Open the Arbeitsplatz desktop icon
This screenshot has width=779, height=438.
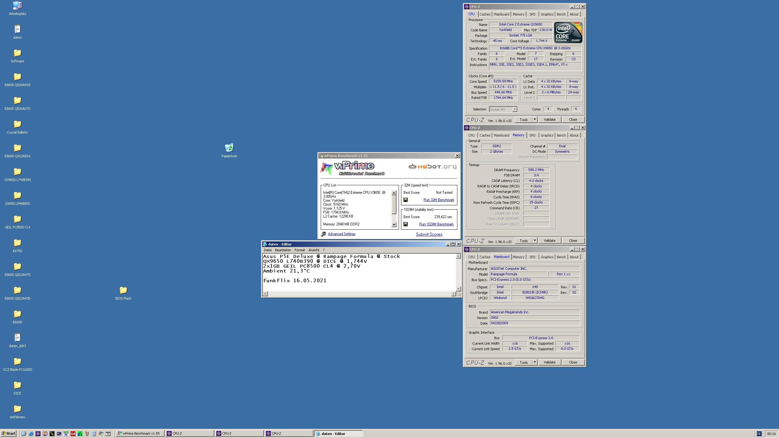coord(17,8)
